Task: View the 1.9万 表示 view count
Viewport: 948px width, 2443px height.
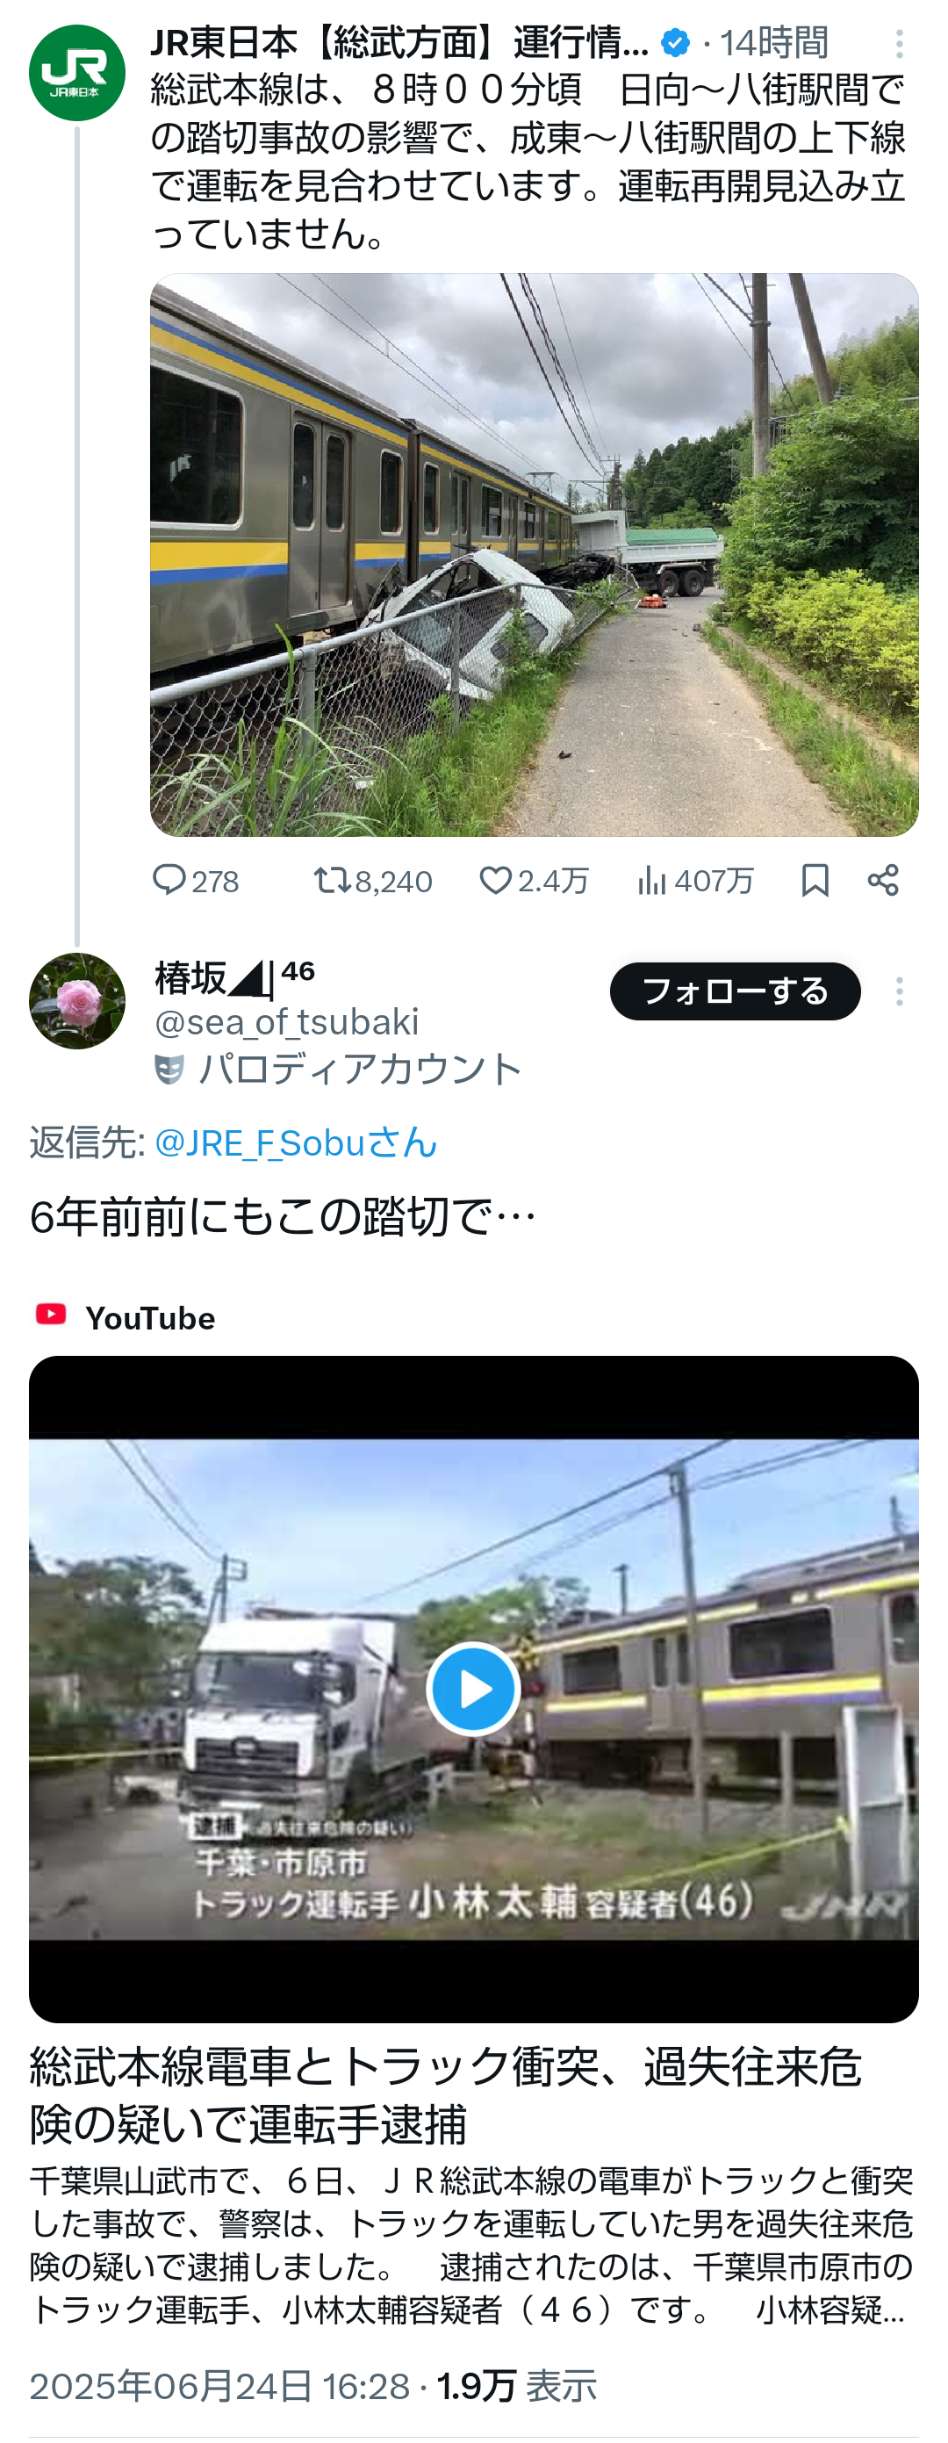Action: coord(517,2386)
